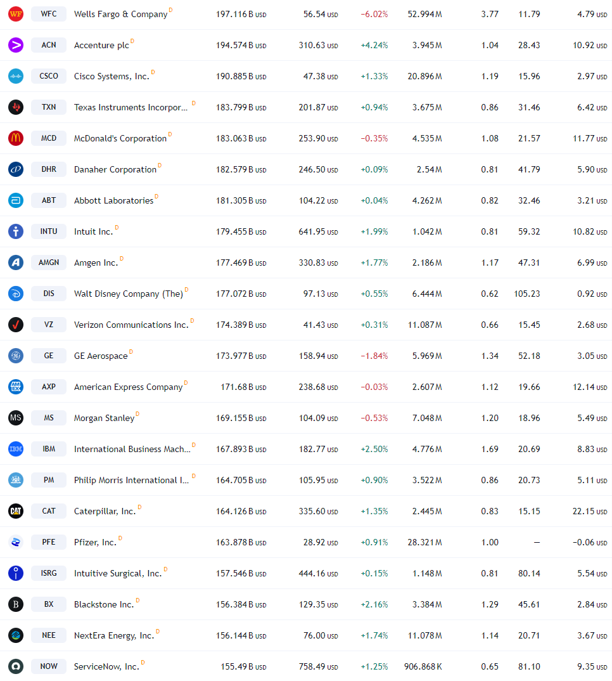Select the INTU ticker badge
The image size is (612, 681).
pos(49,231)
